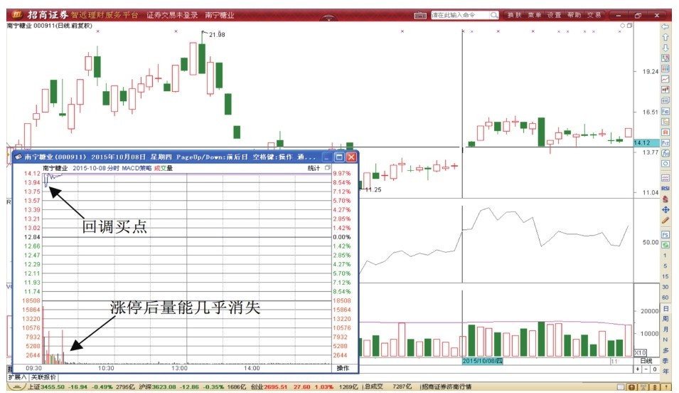Click the 证券交易未登录 login status text

[x=172, y=15]
